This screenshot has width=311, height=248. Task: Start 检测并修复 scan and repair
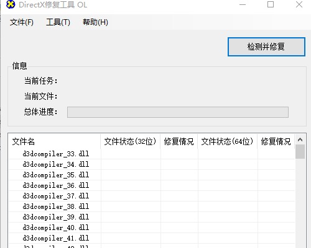[266, 46]
